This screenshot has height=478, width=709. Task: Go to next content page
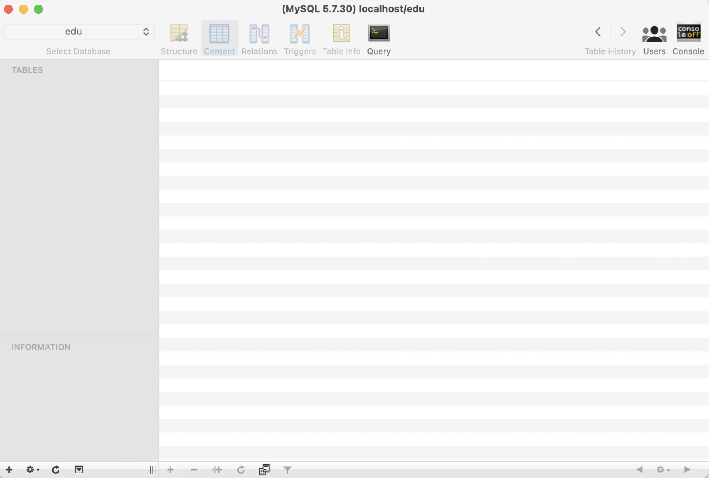click(x=687, y=470)
